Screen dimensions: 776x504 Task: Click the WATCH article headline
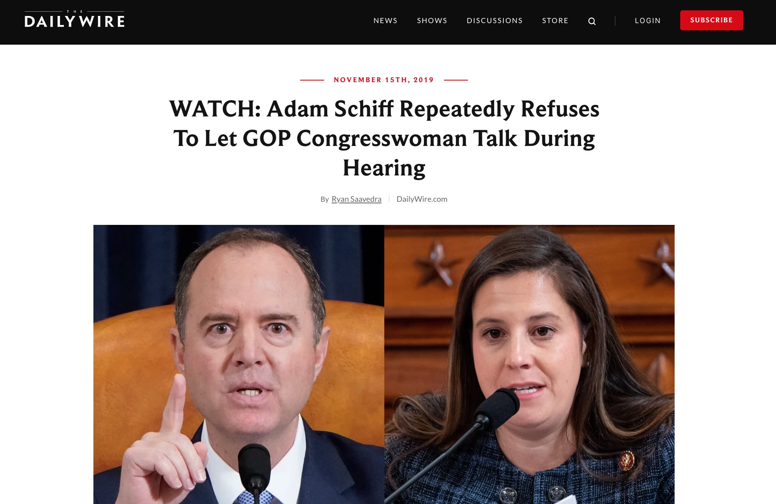click(384, 138)
